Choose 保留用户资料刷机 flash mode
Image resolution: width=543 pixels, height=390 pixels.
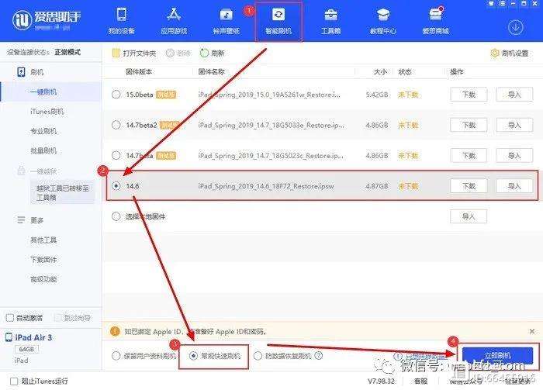[x=116, y=355]
